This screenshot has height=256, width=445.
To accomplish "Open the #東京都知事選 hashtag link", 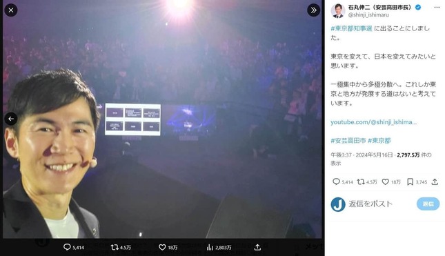I will 351,28.
